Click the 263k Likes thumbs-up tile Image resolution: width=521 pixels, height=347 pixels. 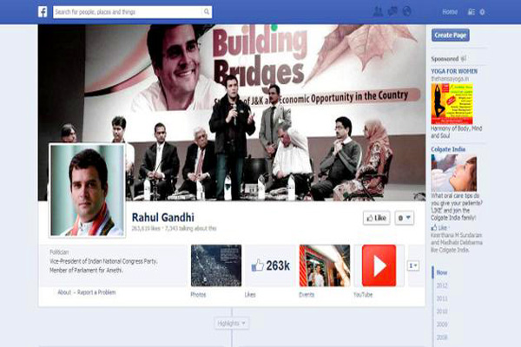(270, 265)
